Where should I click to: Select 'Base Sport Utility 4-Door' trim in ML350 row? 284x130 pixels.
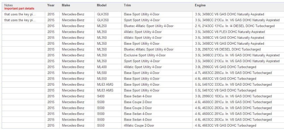(142, 44)
